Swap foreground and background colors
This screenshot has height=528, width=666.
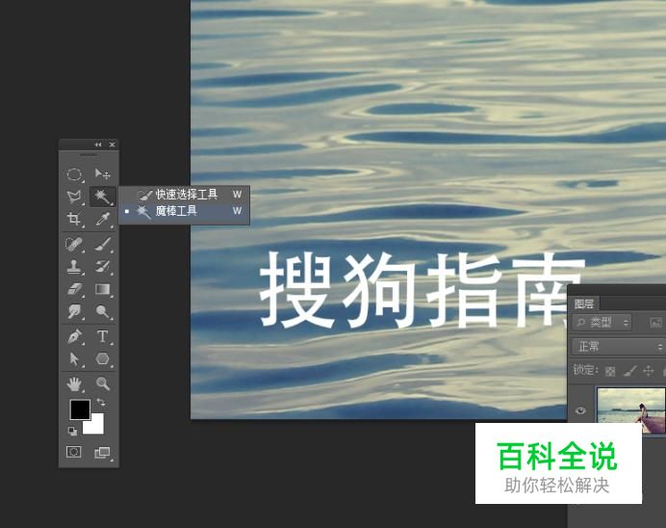point(101,402)
